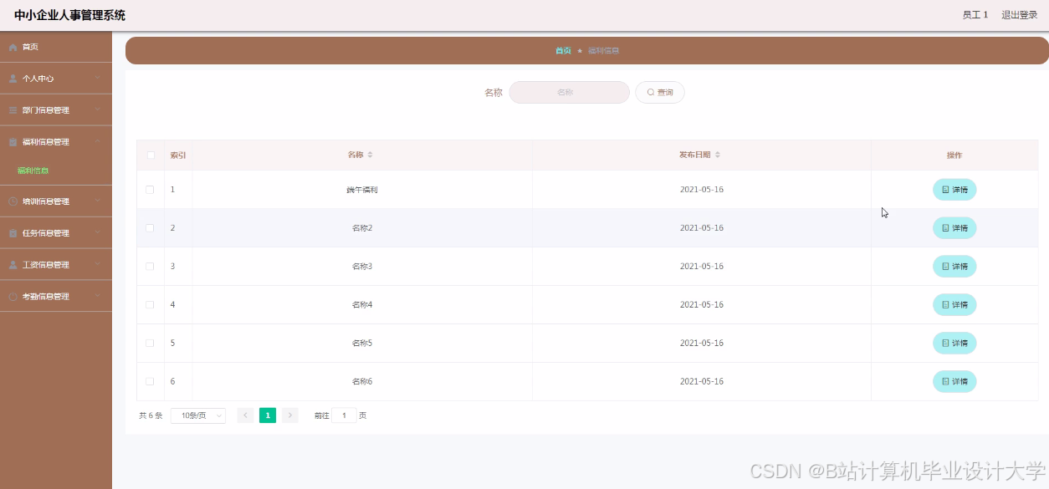
Task: Go to the previous page arrow
Action: (245, 415)
